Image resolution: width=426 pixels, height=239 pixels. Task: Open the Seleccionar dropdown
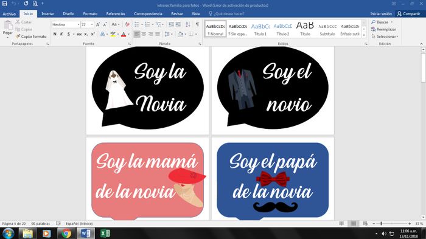pyautogui.click(x=385, y=36)
